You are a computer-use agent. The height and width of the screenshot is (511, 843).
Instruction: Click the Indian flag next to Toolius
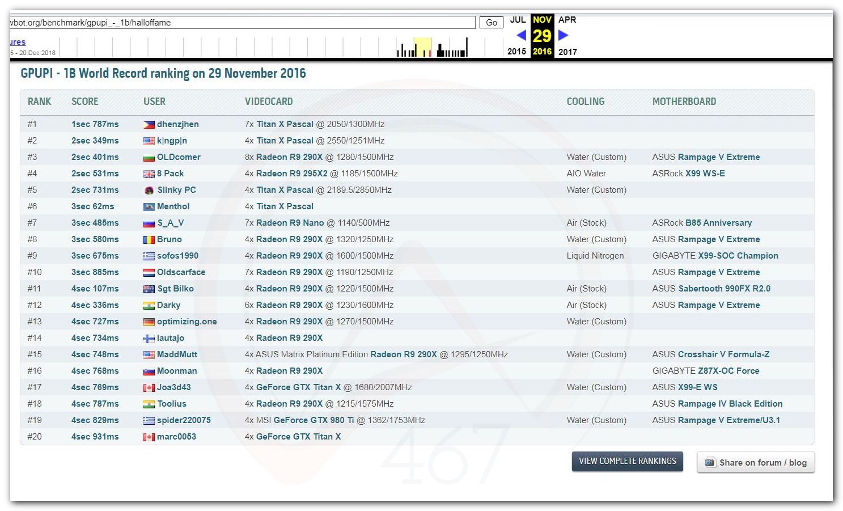point(149,404)
